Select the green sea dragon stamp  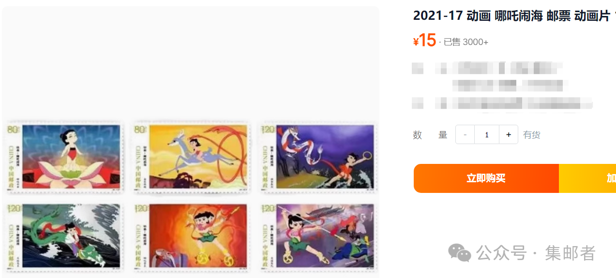64,235
